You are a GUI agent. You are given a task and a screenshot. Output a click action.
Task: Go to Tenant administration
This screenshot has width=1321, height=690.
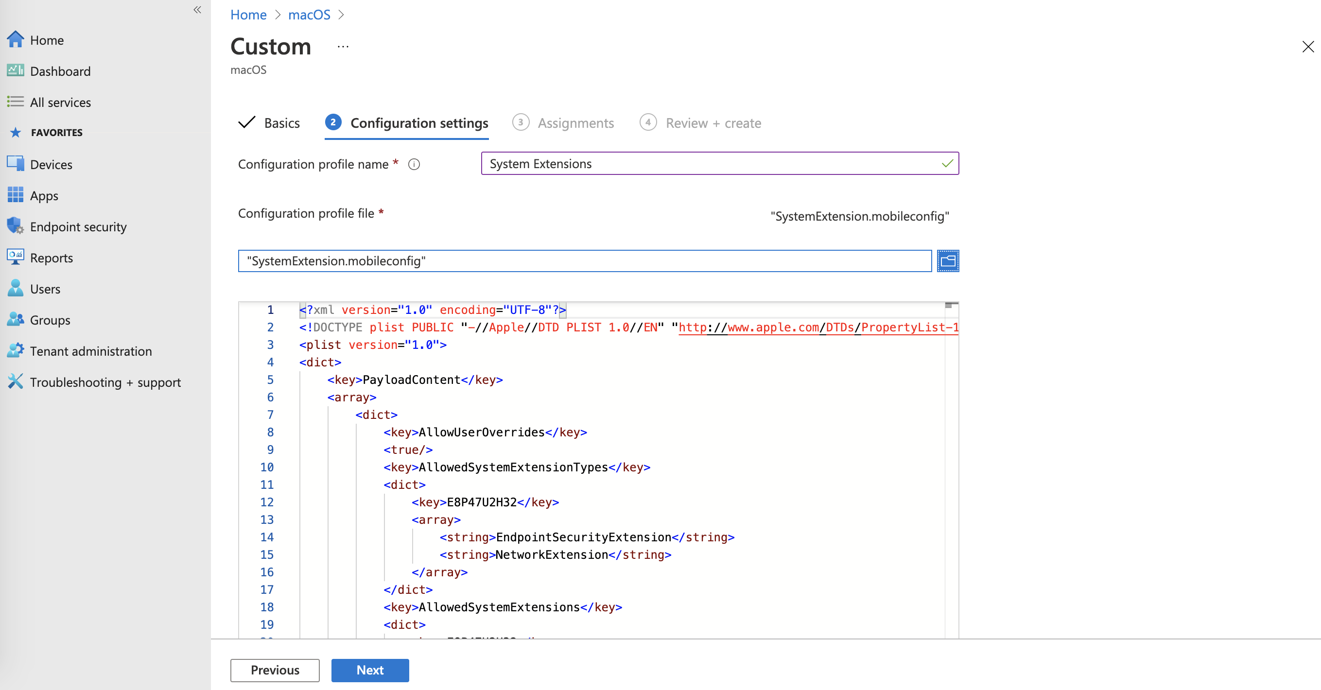pyautogui.click(x=91, y=351)
